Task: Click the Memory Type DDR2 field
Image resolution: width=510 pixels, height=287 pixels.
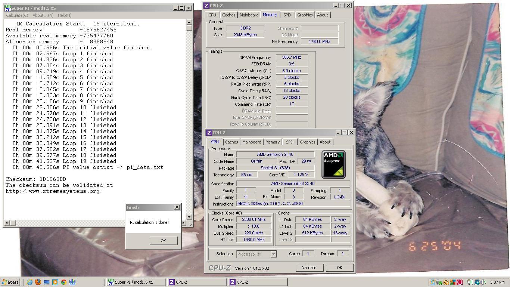Action: (245, 28)
